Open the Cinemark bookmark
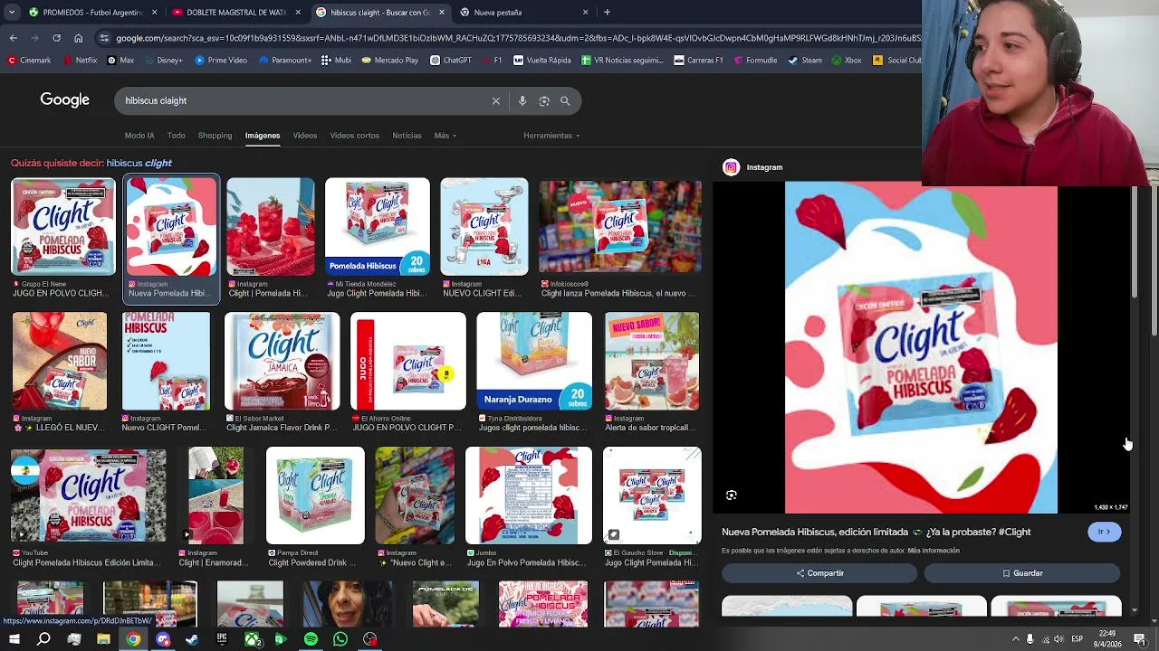Viewport: 1159px width, 651px height. 30,61
